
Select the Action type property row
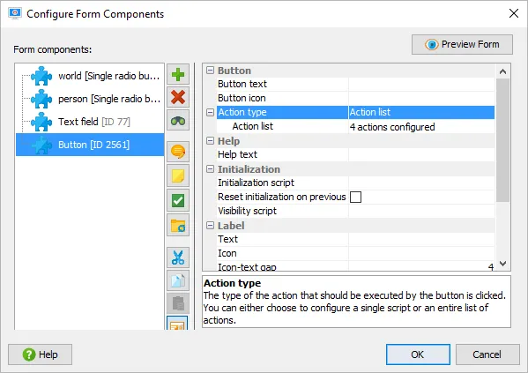click(355, 112)
